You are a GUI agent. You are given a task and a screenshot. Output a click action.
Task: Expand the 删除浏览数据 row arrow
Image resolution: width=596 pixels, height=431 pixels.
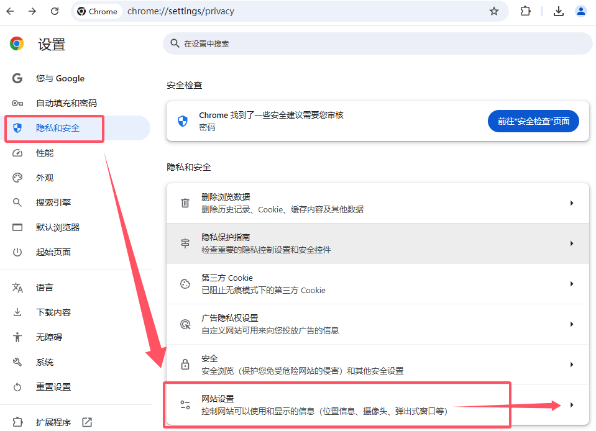coord(571,203)
